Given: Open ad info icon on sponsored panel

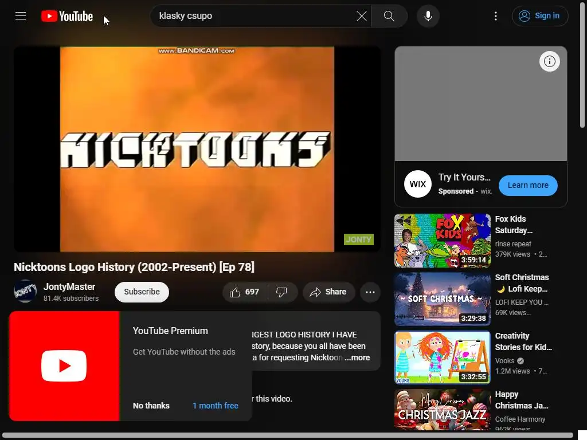Looking at the screenshot, I should (x=549, y=61).
